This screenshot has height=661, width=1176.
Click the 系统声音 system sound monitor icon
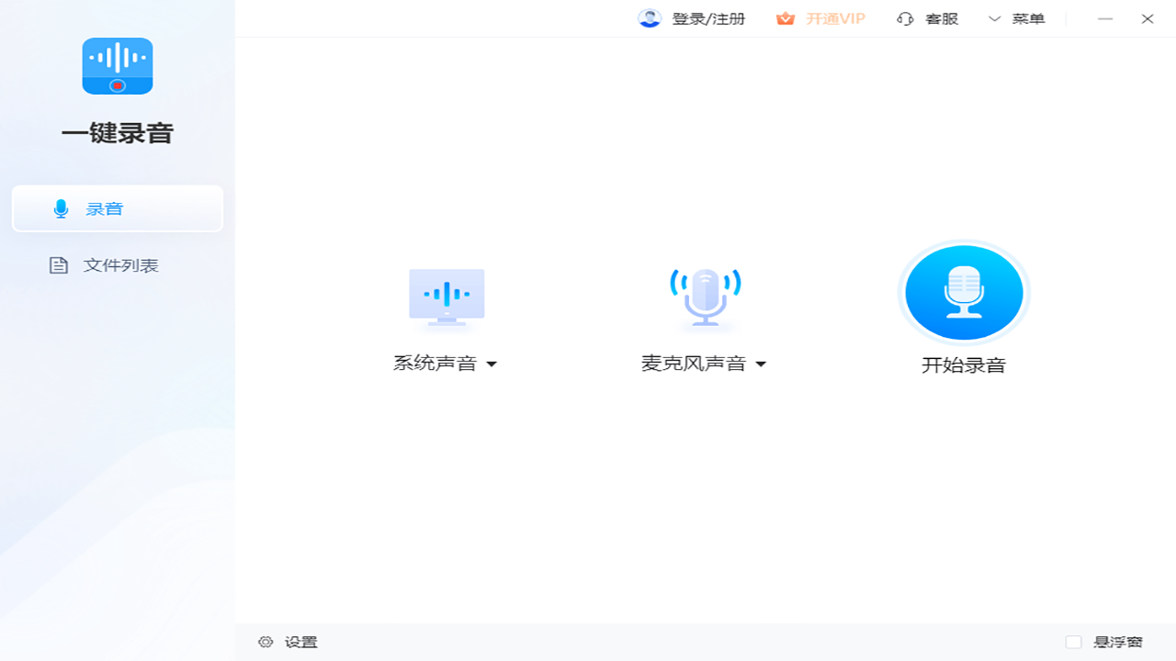[447, 297]
